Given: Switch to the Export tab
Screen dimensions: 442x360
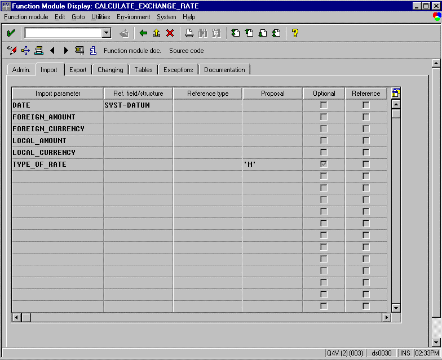Looking at the screenshot, I should coord(78,70).
